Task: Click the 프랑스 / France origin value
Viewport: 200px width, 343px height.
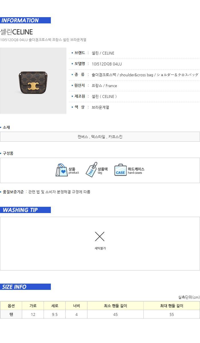Action: [104, 86]
